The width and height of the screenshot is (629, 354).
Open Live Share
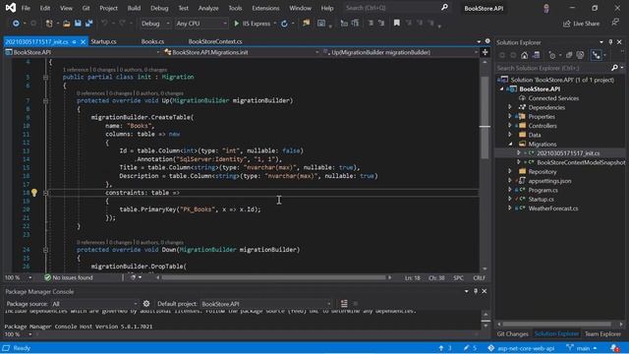click(581, 24)
